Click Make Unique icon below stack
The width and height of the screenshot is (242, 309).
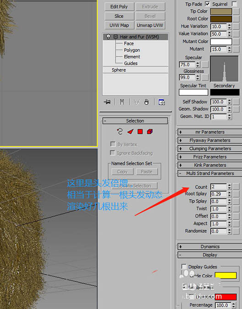[x=137, y=102]
